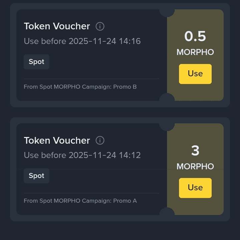Click Token Voucher title expiring 14:16
The height and width of the screenshot is (240, 240).
click(x=57, y=26)
